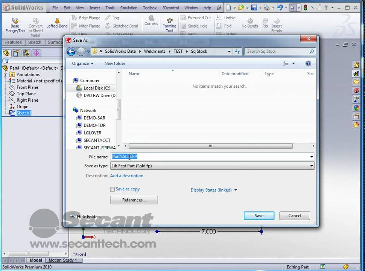This screenshot has width=365, height=271.
Task: Select the Insert Bends tool
Action: [277, 25]
